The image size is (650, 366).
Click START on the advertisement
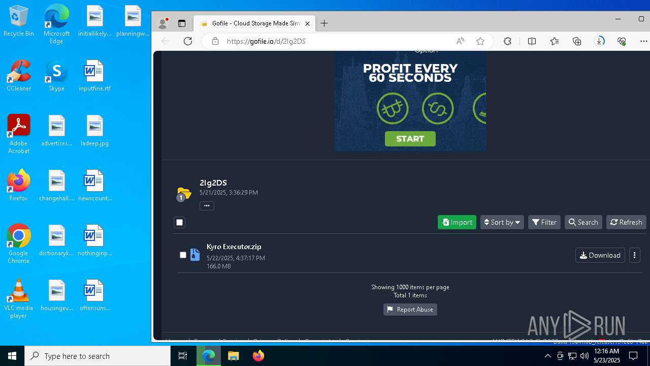coord(410,139)
